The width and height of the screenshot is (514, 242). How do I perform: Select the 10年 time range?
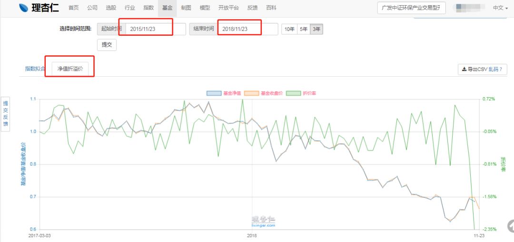[x=289, y=29]
